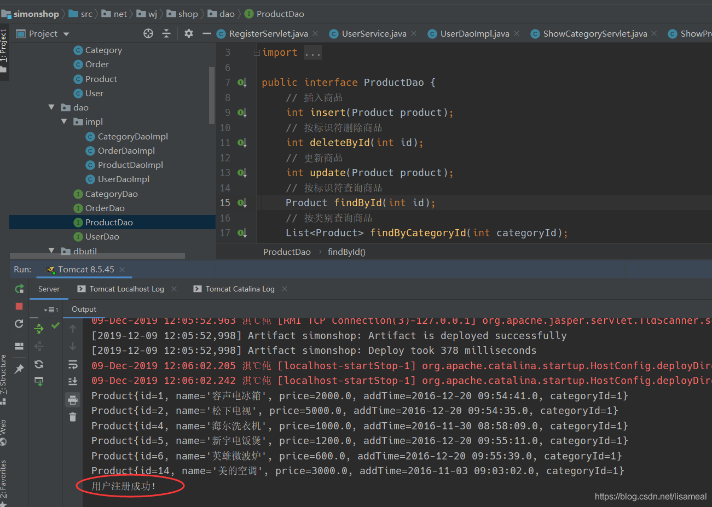The image size is (712, 507).
Task: Click the Restore Layout icon in Run panel
Action: tap(19, 346)
